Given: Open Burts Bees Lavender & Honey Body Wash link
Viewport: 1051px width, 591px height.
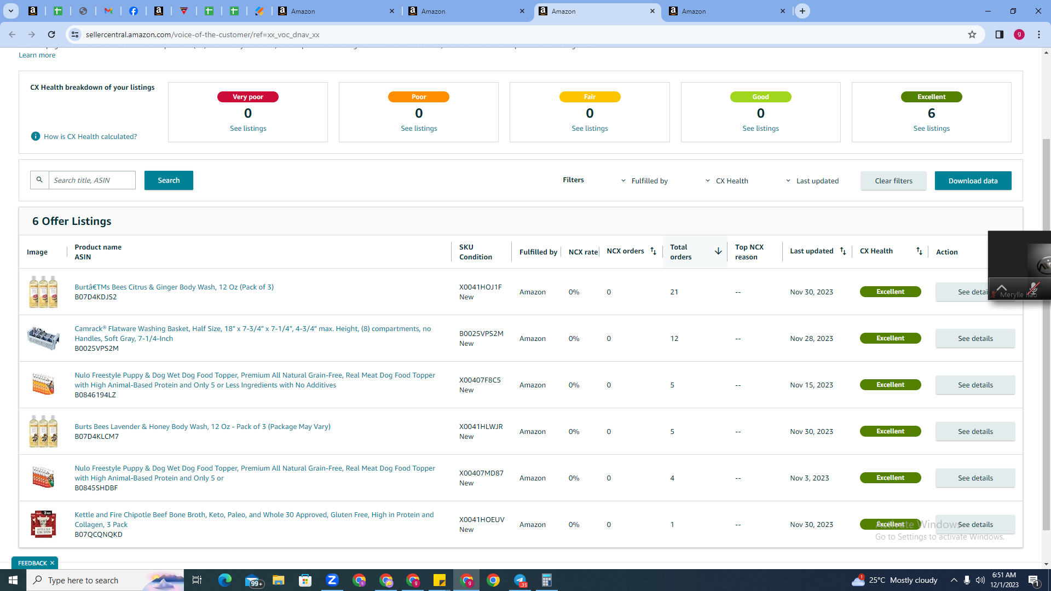Looking at the screenshot, I should click(x=203, y=426).
